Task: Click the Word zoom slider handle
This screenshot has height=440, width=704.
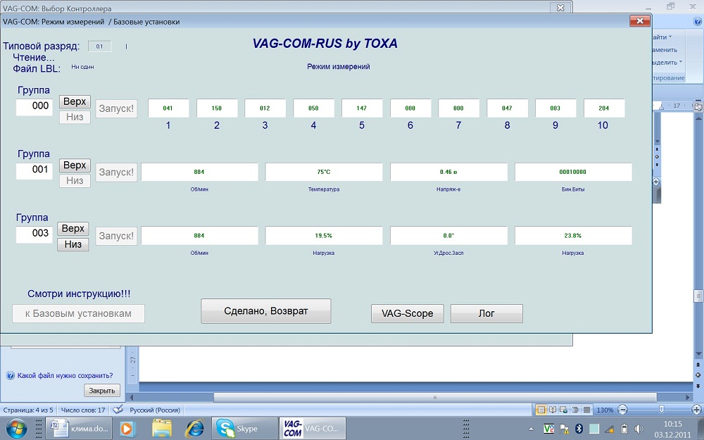Action: pyautogui.click(x=661, y=410)
